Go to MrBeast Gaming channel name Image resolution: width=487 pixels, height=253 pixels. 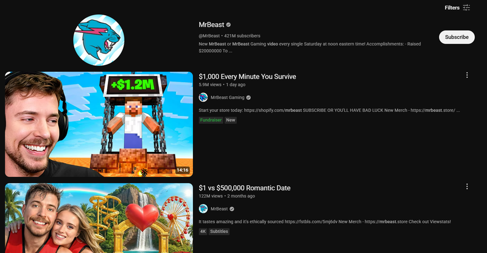227,97
